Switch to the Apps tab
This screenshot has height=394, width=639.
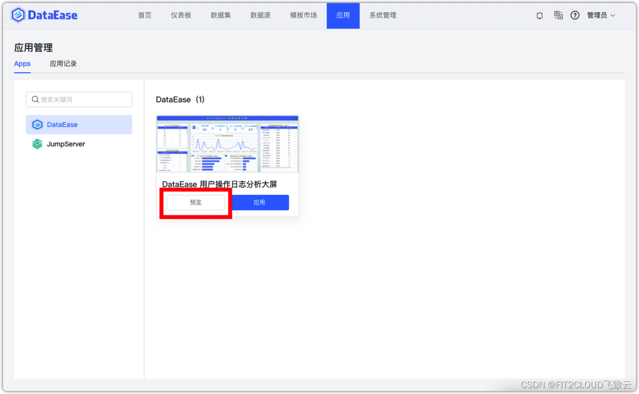(22, 64)
